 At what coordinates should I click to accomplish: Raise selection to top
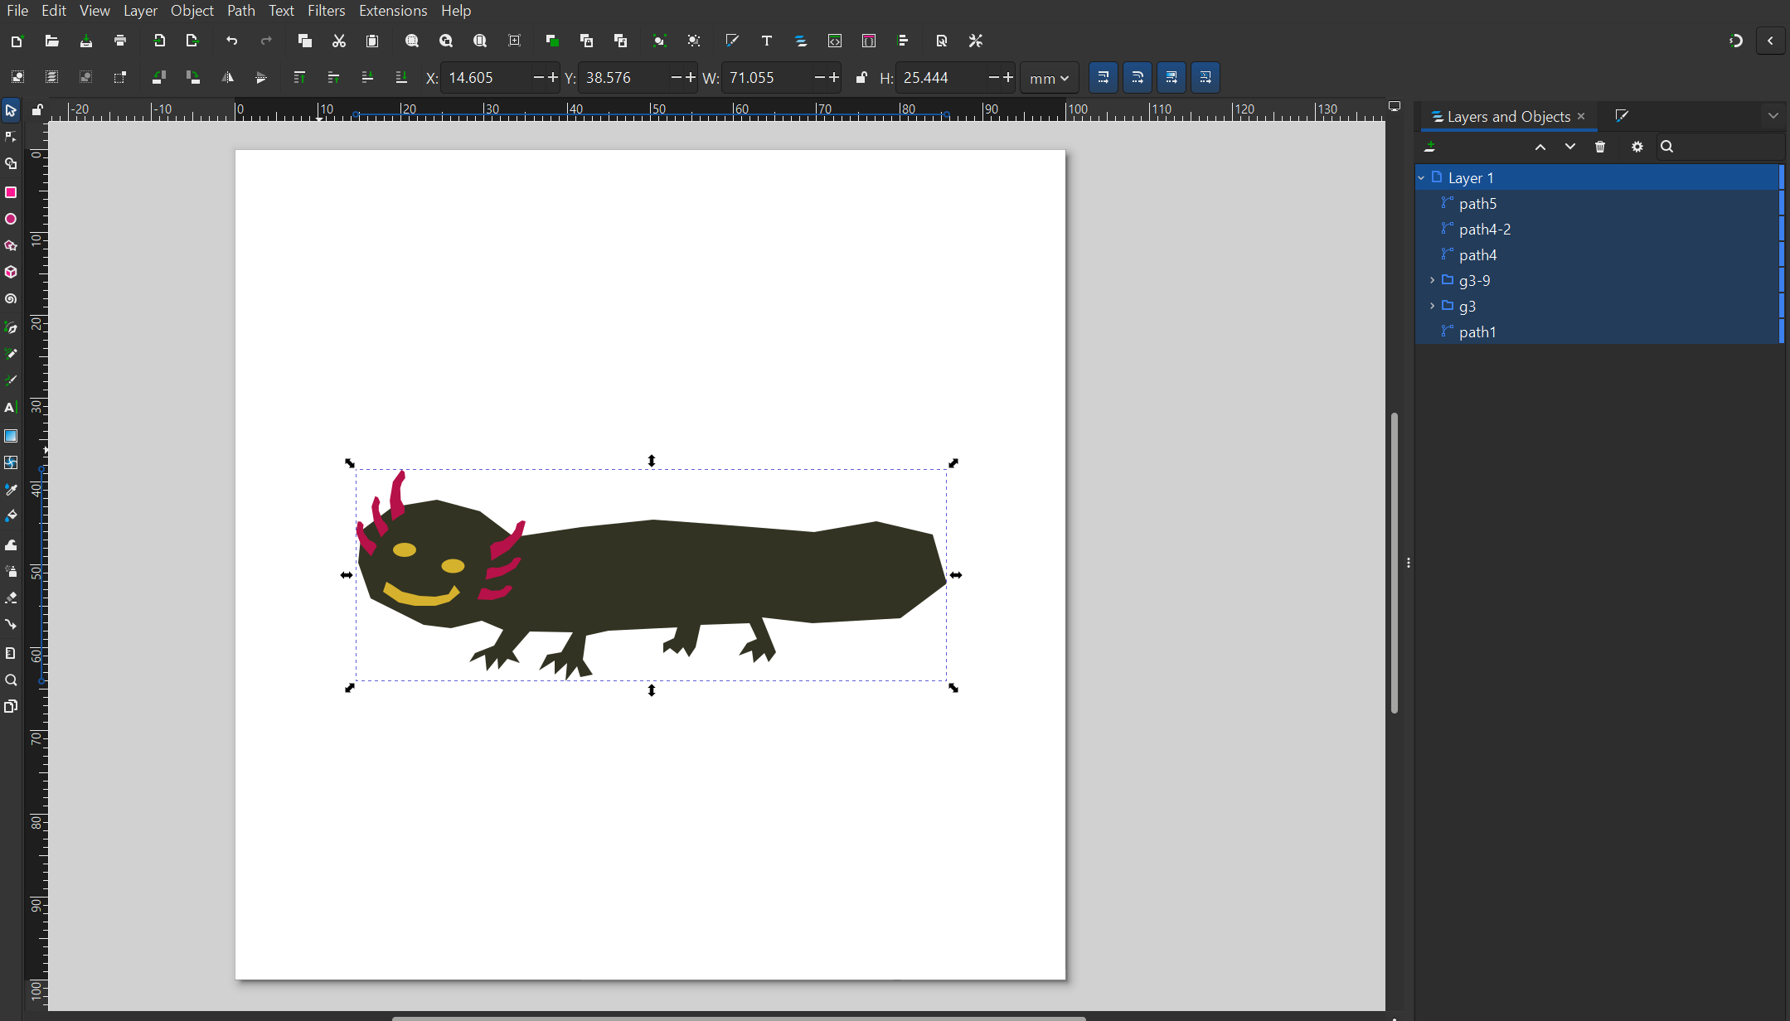299,77
